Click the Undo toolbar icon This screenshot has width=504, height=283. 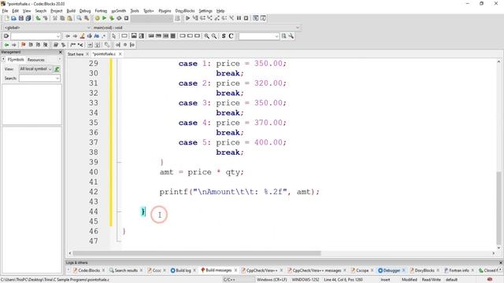pos(38,18)
